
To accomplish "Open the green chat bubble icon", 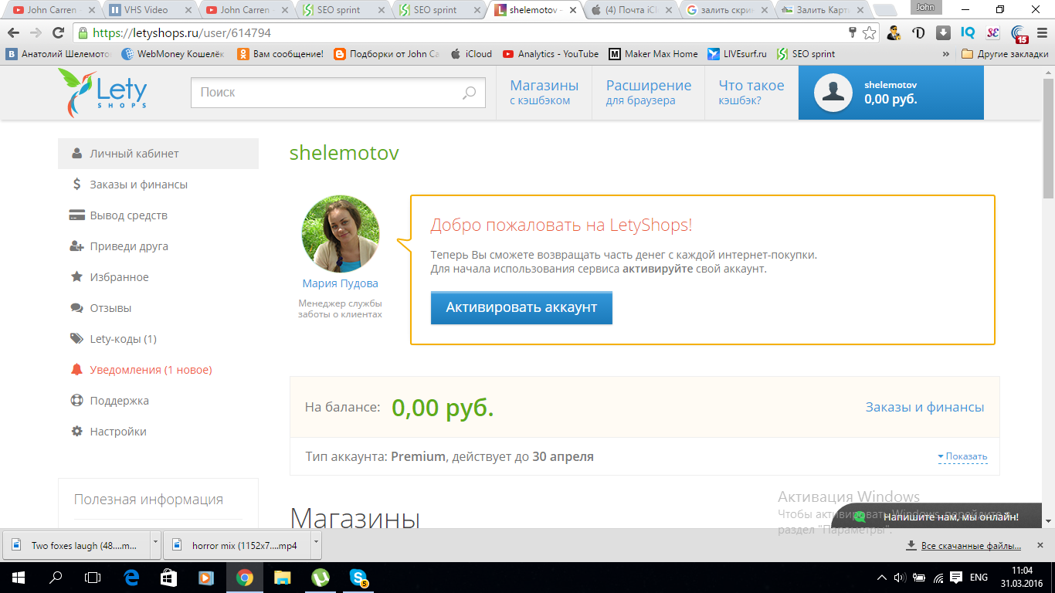I will point(860,517).
